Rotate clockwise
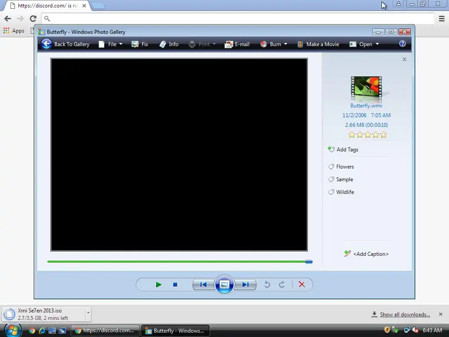Screen dimensions: 449x337 pyautogui.click(x=282, y=284)
